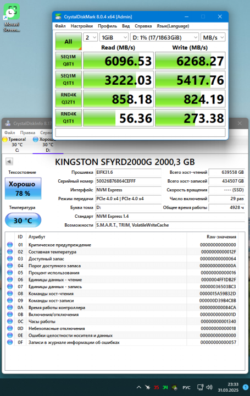Image resolution: width=250 pixels, height=396 pixels.
Task: Open Файл menu in CrystalDiskMark
Action: 60,26
